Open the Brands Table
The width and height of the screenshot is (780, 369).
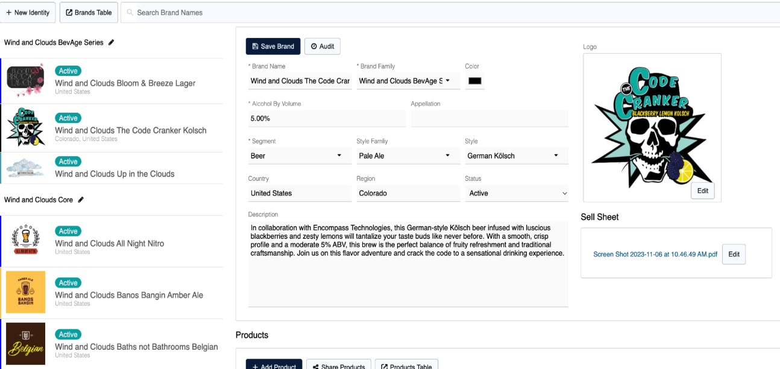click(89, 13)
